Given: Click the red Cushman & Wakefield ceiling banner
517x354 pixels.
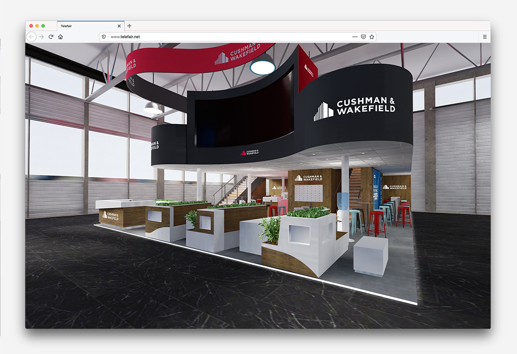Looking at the screenshot, I should [x=198, y=58].
